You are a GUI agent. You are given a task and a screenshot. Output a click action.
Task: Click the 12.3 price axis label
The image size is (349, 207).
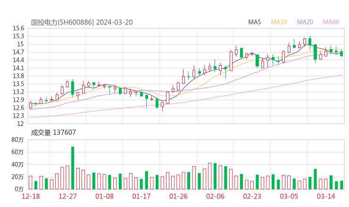(18, 116)
